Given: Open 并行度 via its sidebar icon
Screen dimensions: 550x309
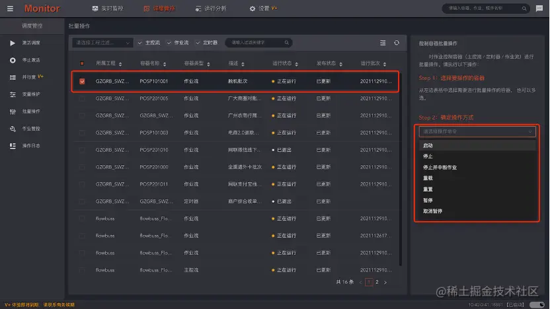Looking at the screenshot, I should (x=13, y=77).
